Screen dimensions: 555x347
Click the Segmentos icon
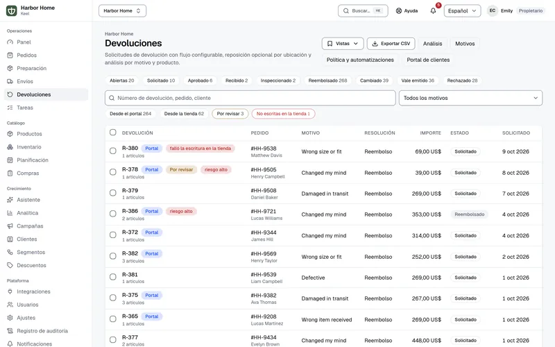(10, 252)
